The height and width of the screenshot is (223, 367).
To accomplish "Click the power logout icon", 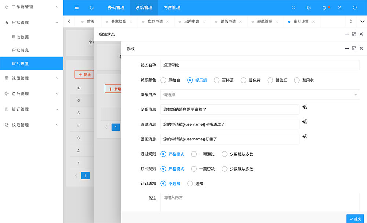I will [355, 7].
